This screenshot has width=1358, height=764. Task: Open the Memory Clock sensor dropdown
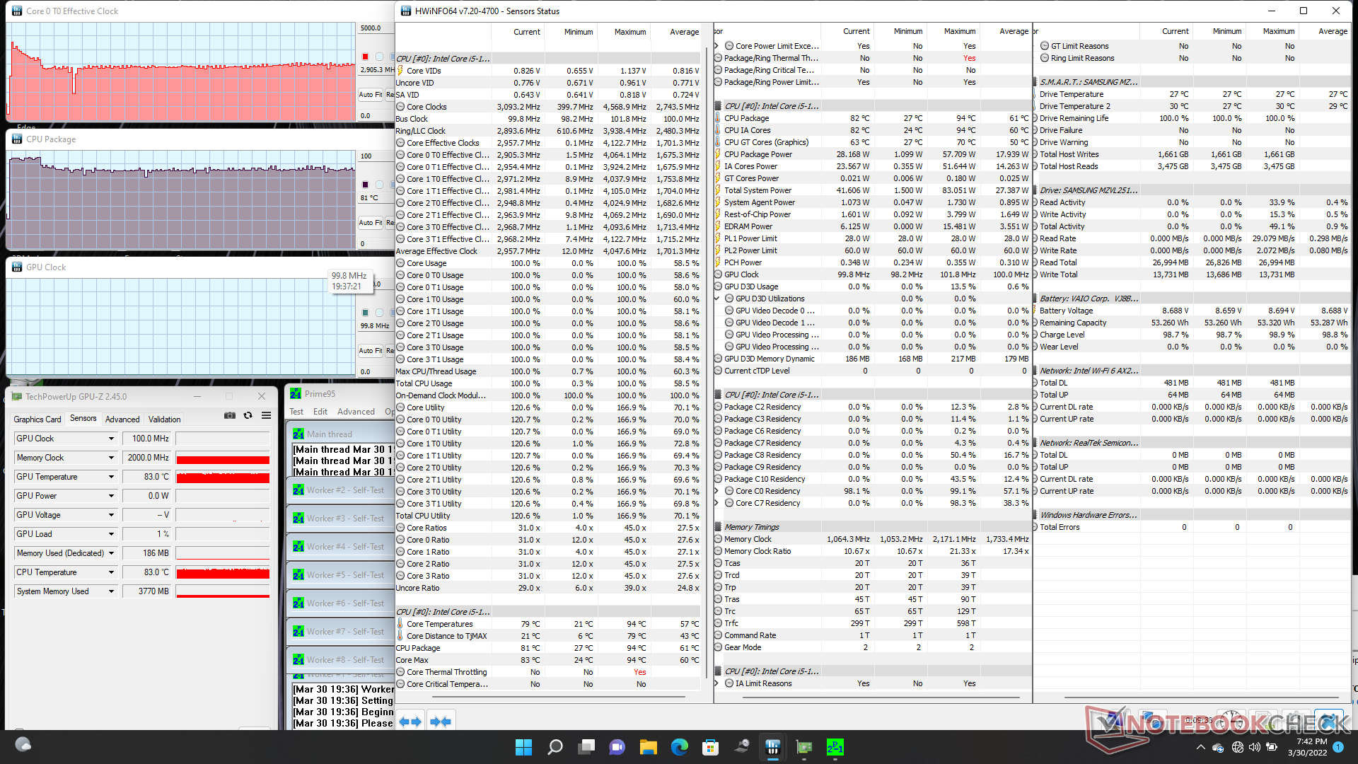click(111, 458)
